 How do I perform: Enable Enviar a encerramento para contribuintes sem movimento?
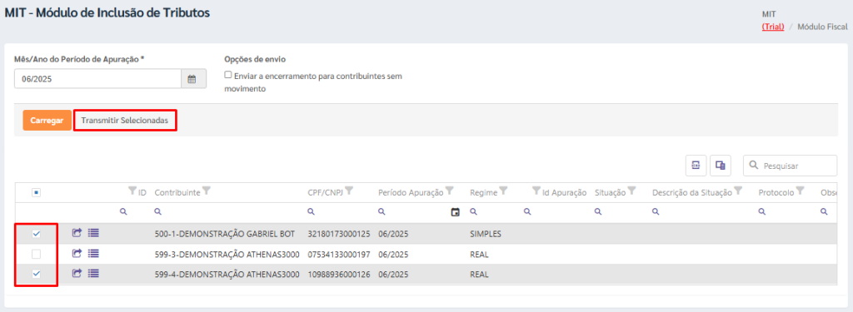click(228, 76)
